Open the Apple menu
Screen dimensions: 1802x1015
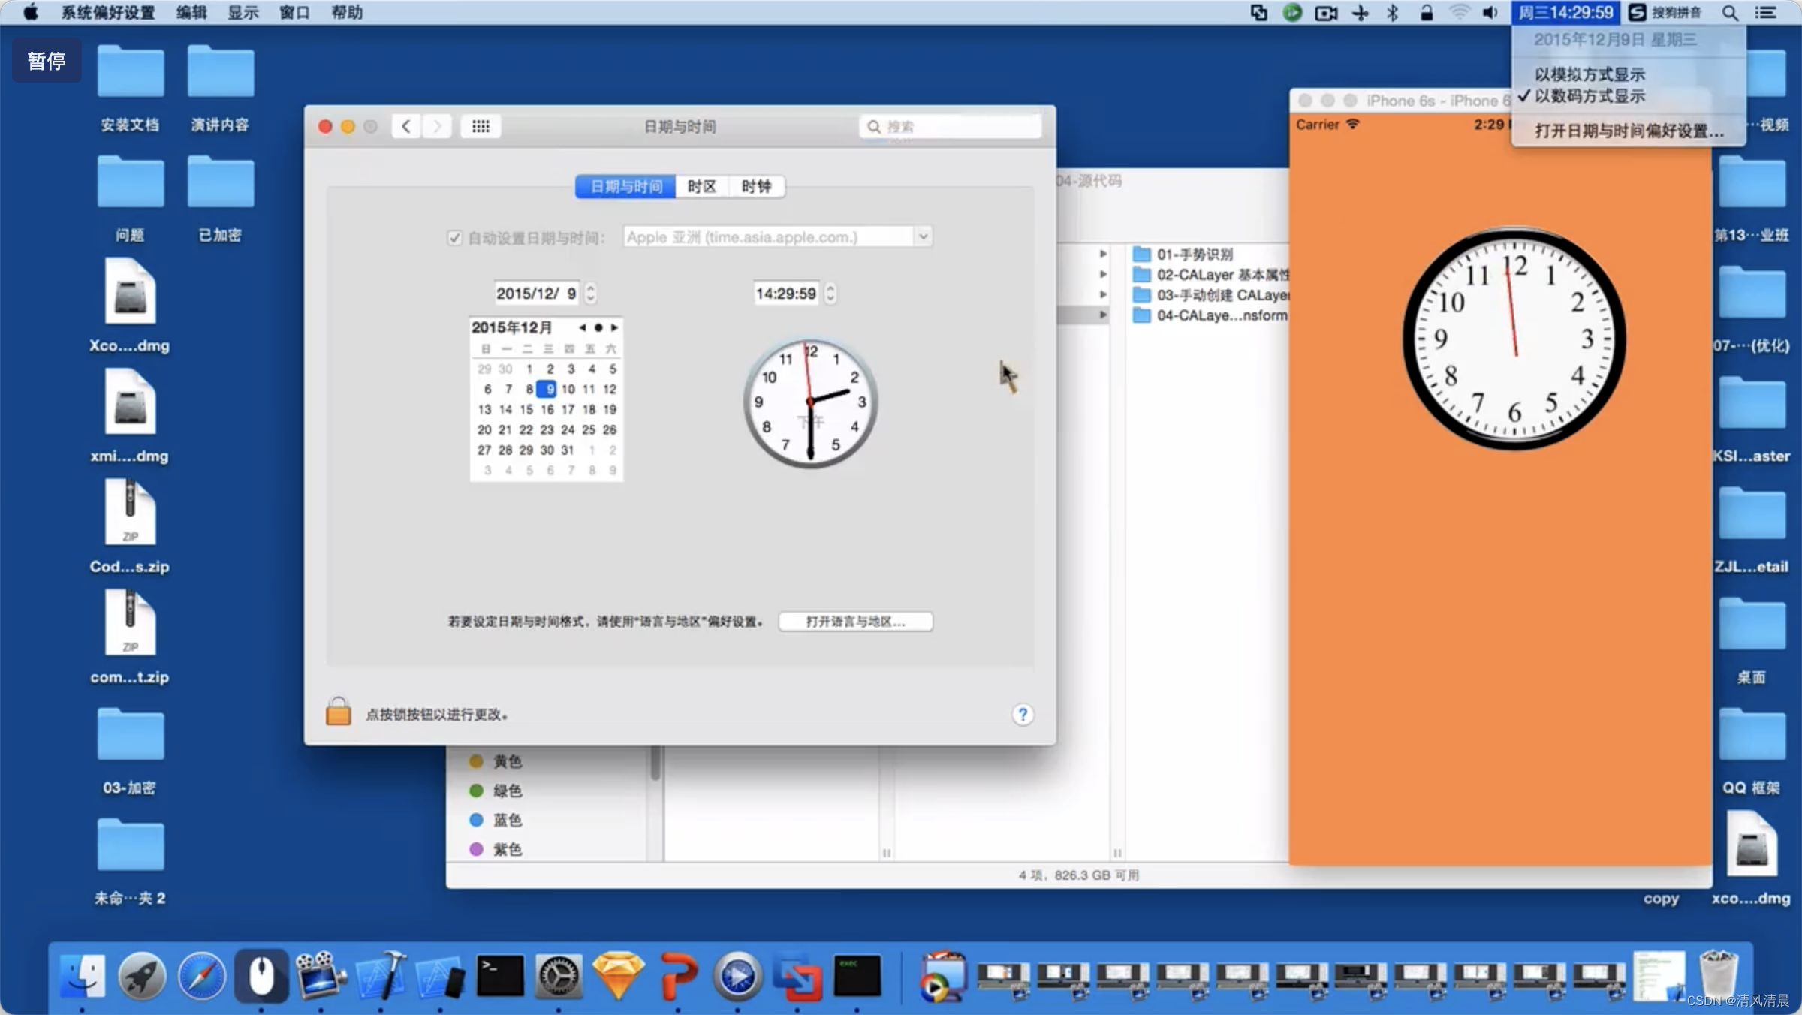(31, 12)
